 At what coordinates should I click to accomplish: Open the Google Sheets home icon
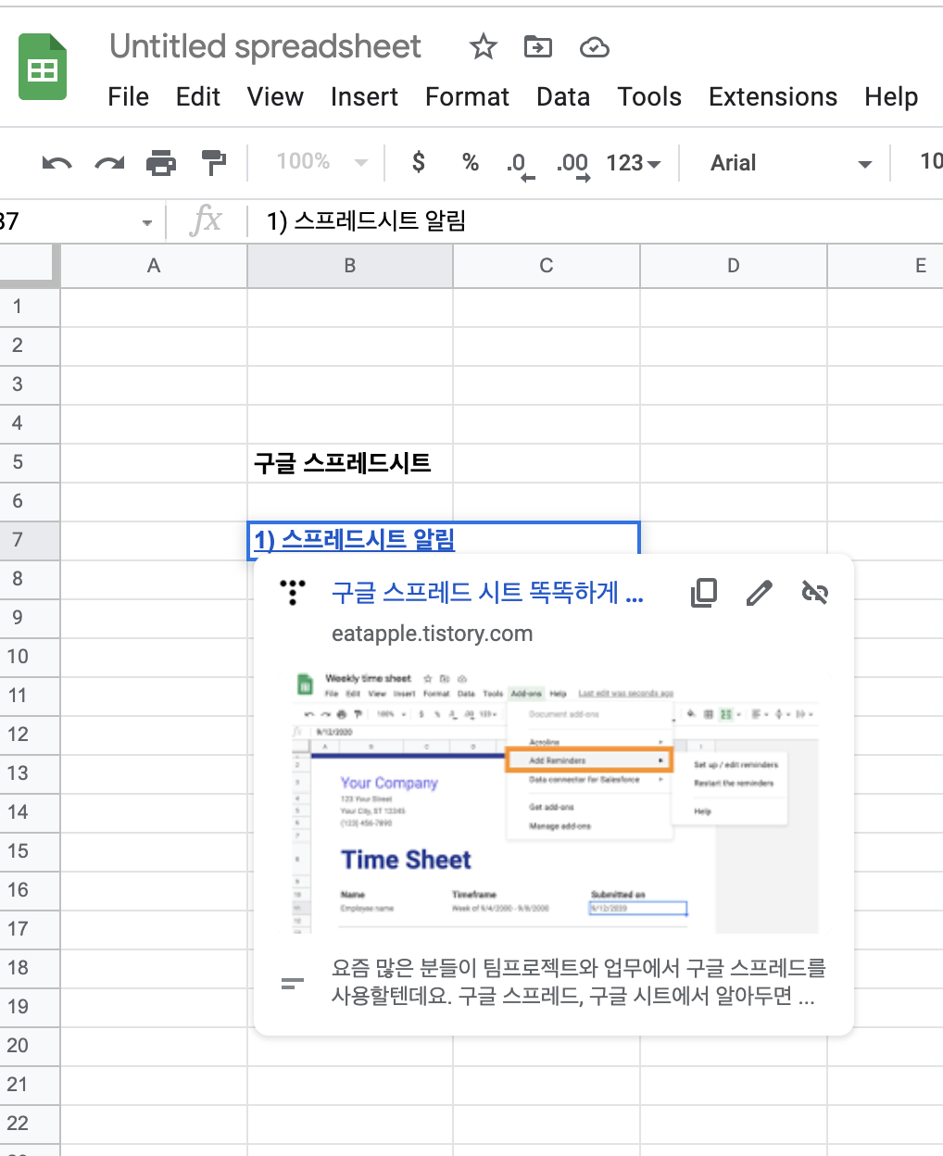(x=43, y=67)
